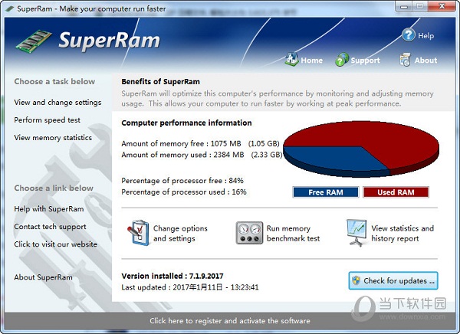Click the Amount of memory free value line

[x=200, y=144]
